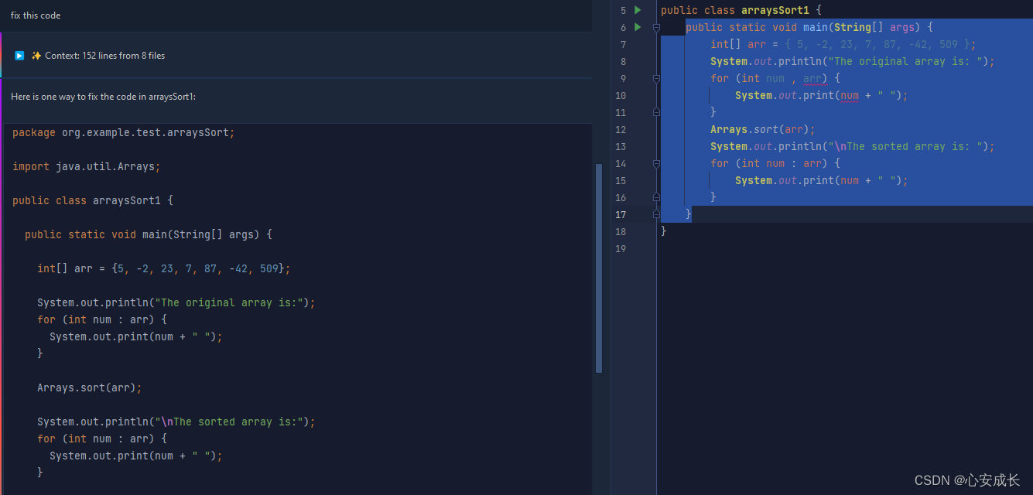Click the package declaration in the chat code block
This screenshot has height=495, width=1033.
[122, 132]
